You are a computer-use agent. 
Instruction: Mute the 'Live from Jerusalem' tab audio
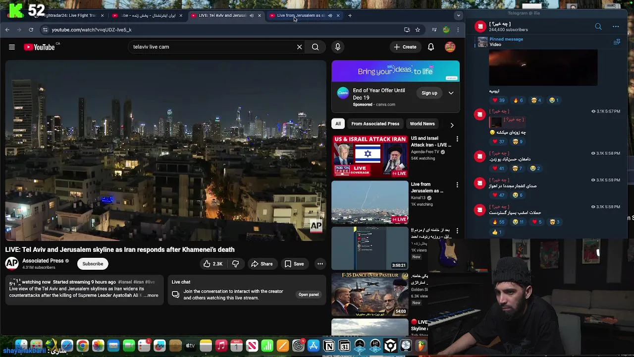(330, 15)
